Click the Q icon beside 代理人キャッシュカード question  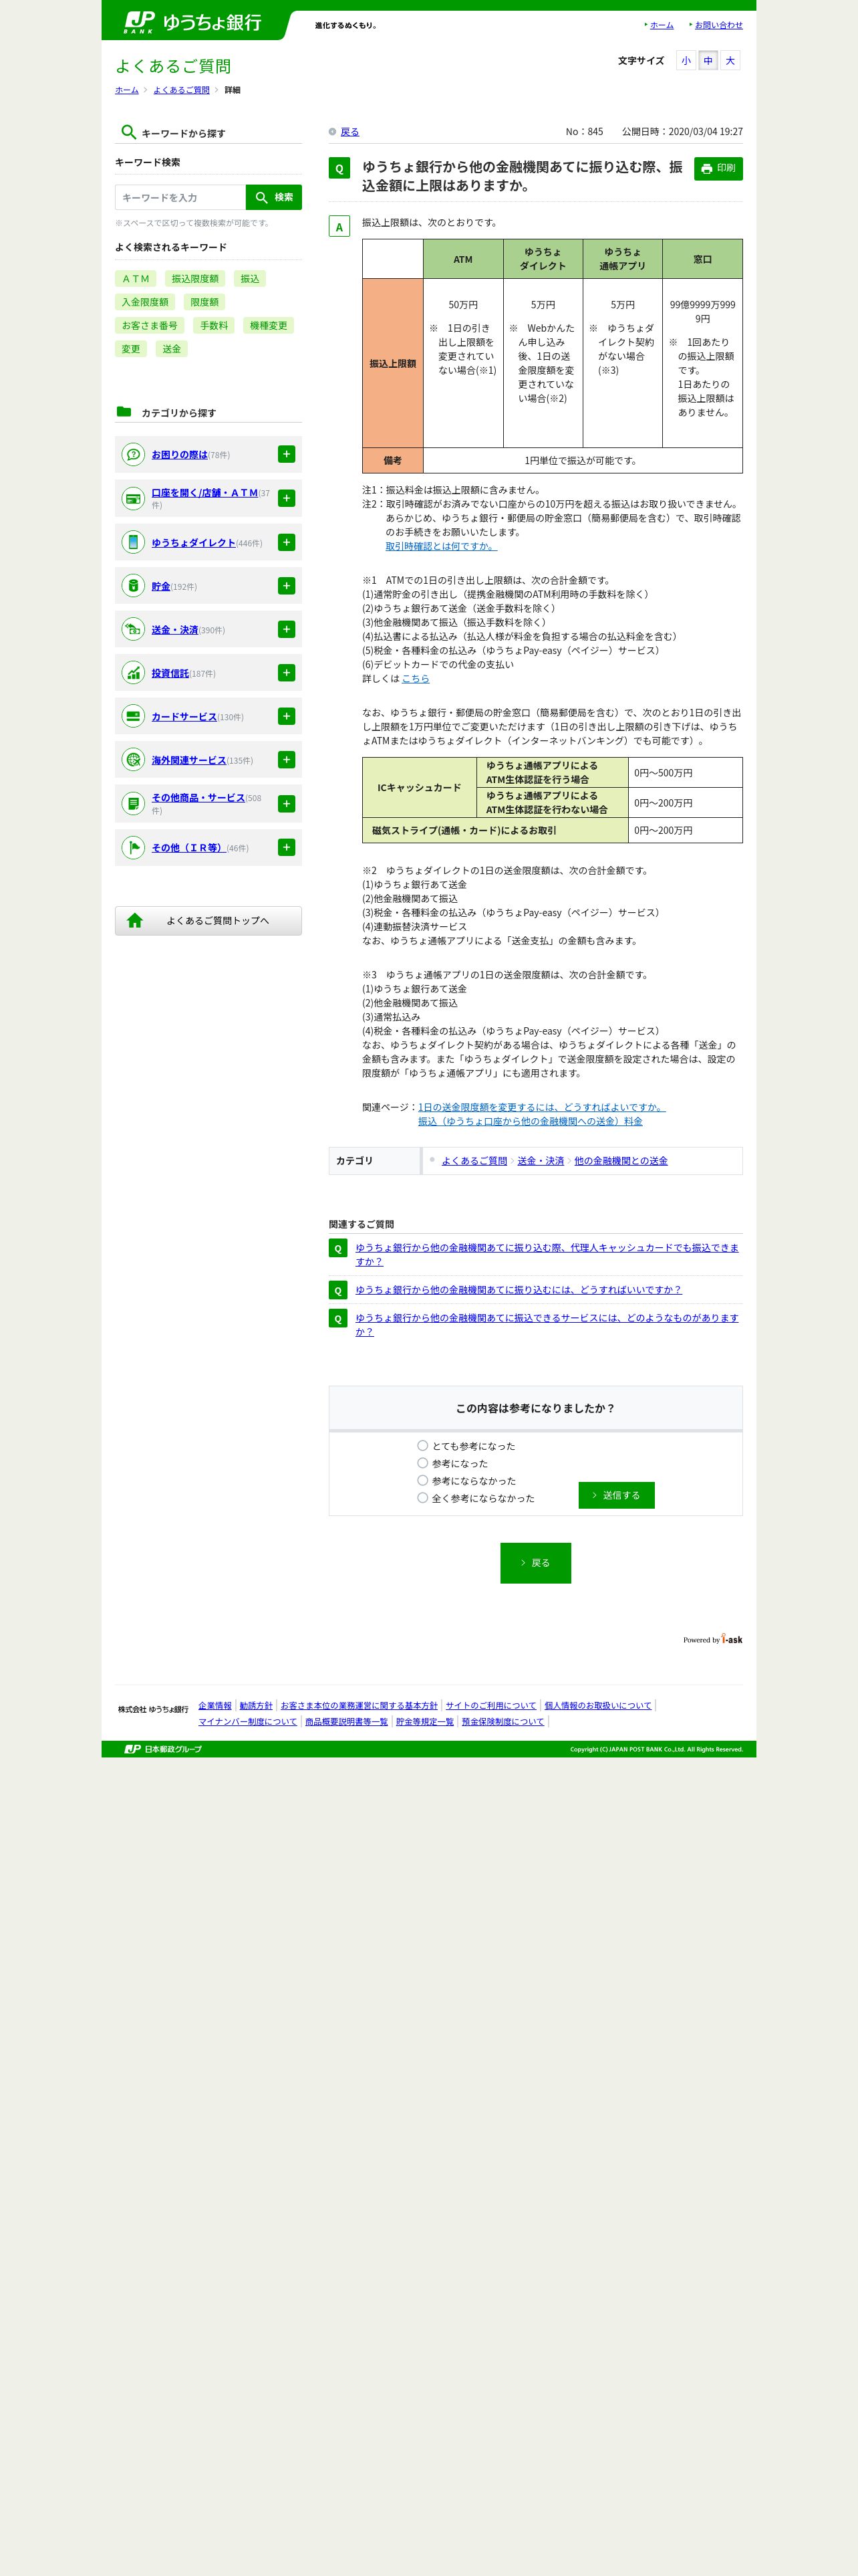[337, 1248]
